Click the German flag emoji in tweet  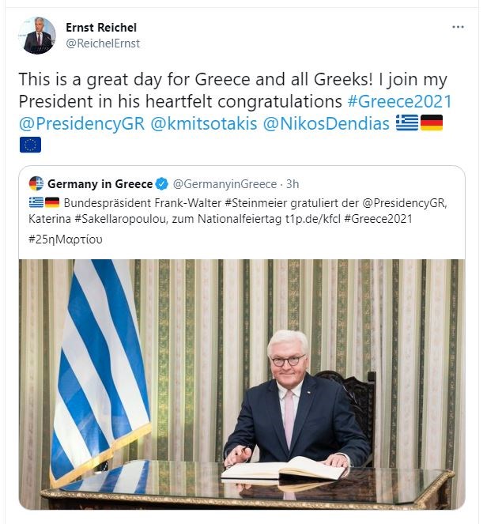tap(432, 123)
